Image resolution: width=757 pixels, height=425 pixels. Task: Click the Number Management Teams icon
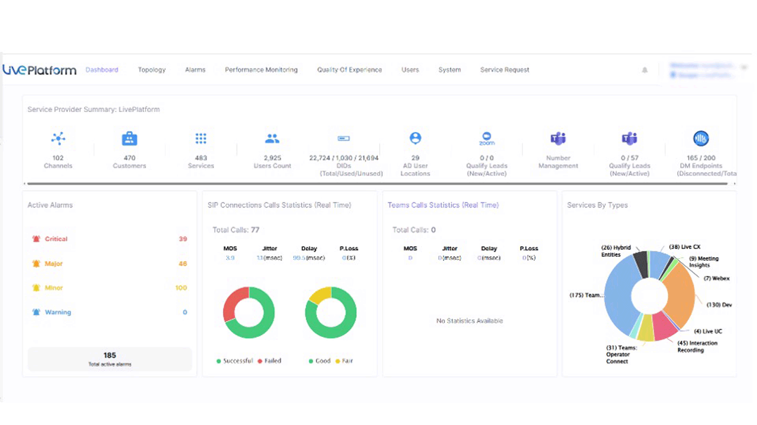[x=558, y=139]
